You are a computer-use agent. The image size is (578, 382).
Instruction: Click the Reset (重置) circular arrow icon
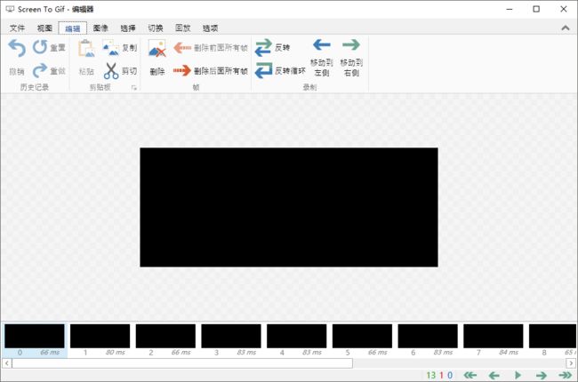tap(40, 47)
